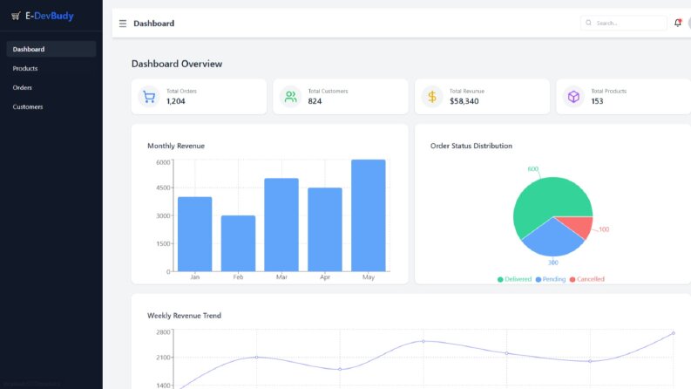
Task: Click the Dashboard title in top bar
Action: [x=154, y=24]
